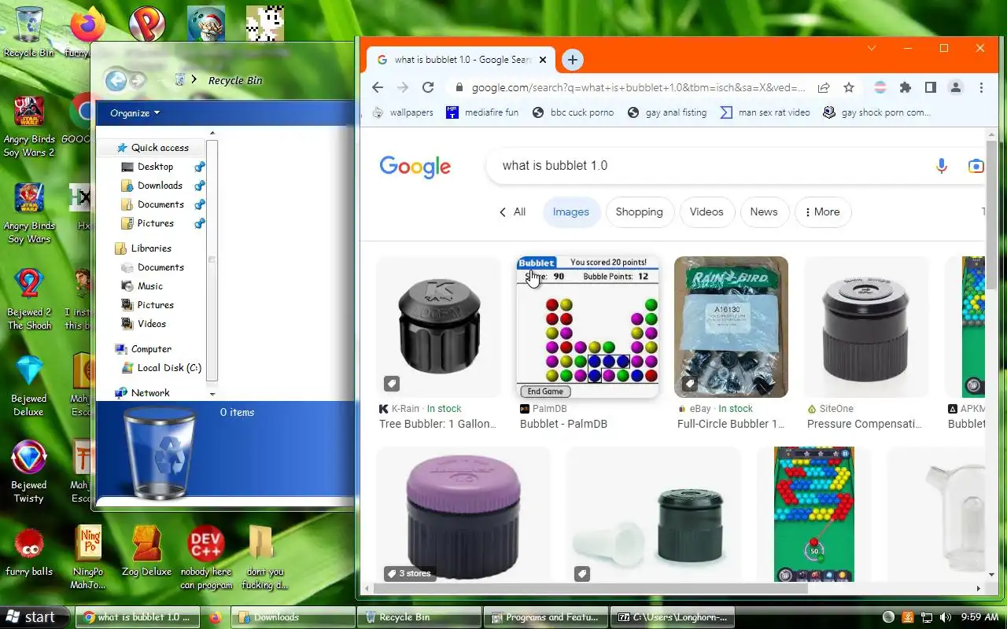Select Local Disk (C:) in the sidebar
This screenshot has height=629, width=1007.
click(161, 368)
